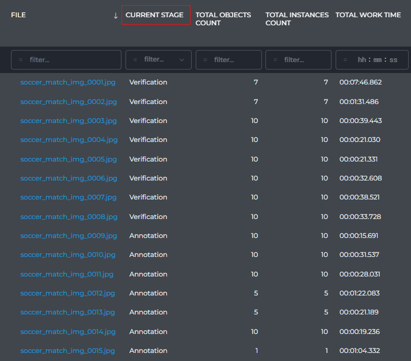The height and width of the screenshot is (361, 411).
Task: Click the sort arrow in FILE column
Action: point(116,16)
